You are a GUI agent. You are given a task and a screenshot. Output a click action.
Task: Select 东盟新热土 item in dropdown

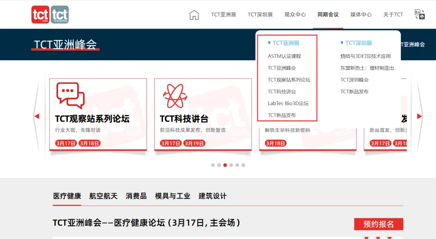[x=367, y=68]
